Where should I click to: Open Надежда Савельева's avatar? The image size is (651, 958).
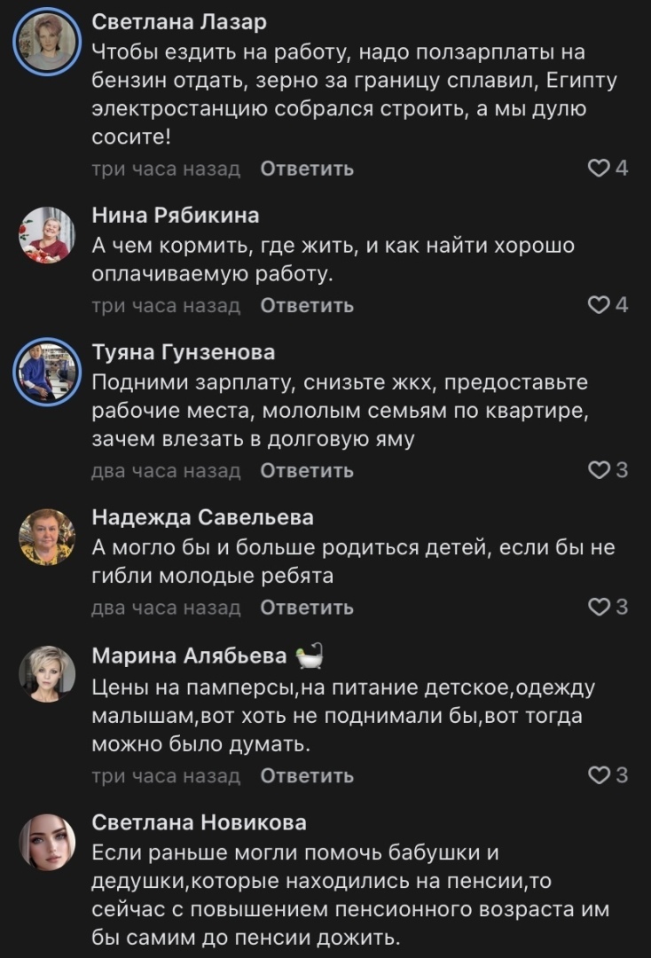tap(48, 537)
